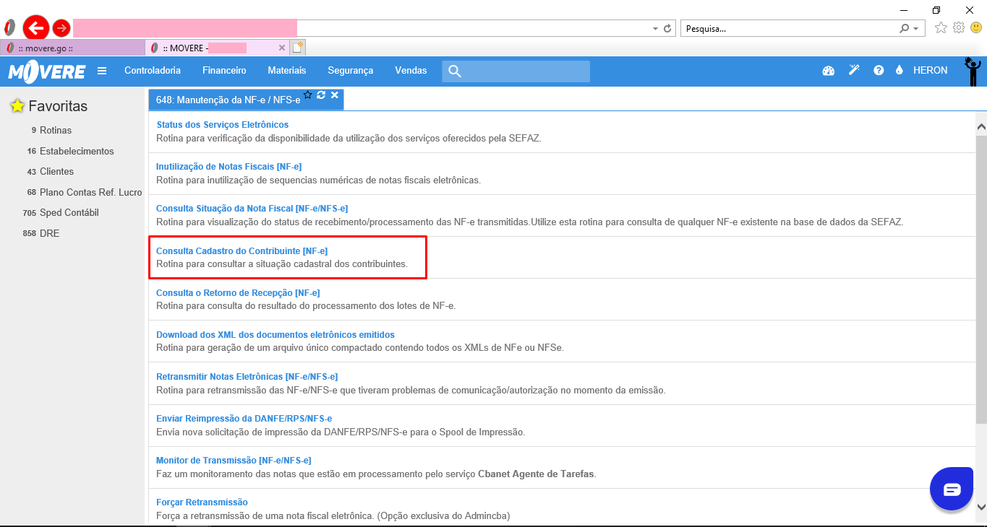The image size is (987, 527).
Task: Open Monitor de Transmissão [NF-e/NFS-e] link
Action: click(234, 460)
